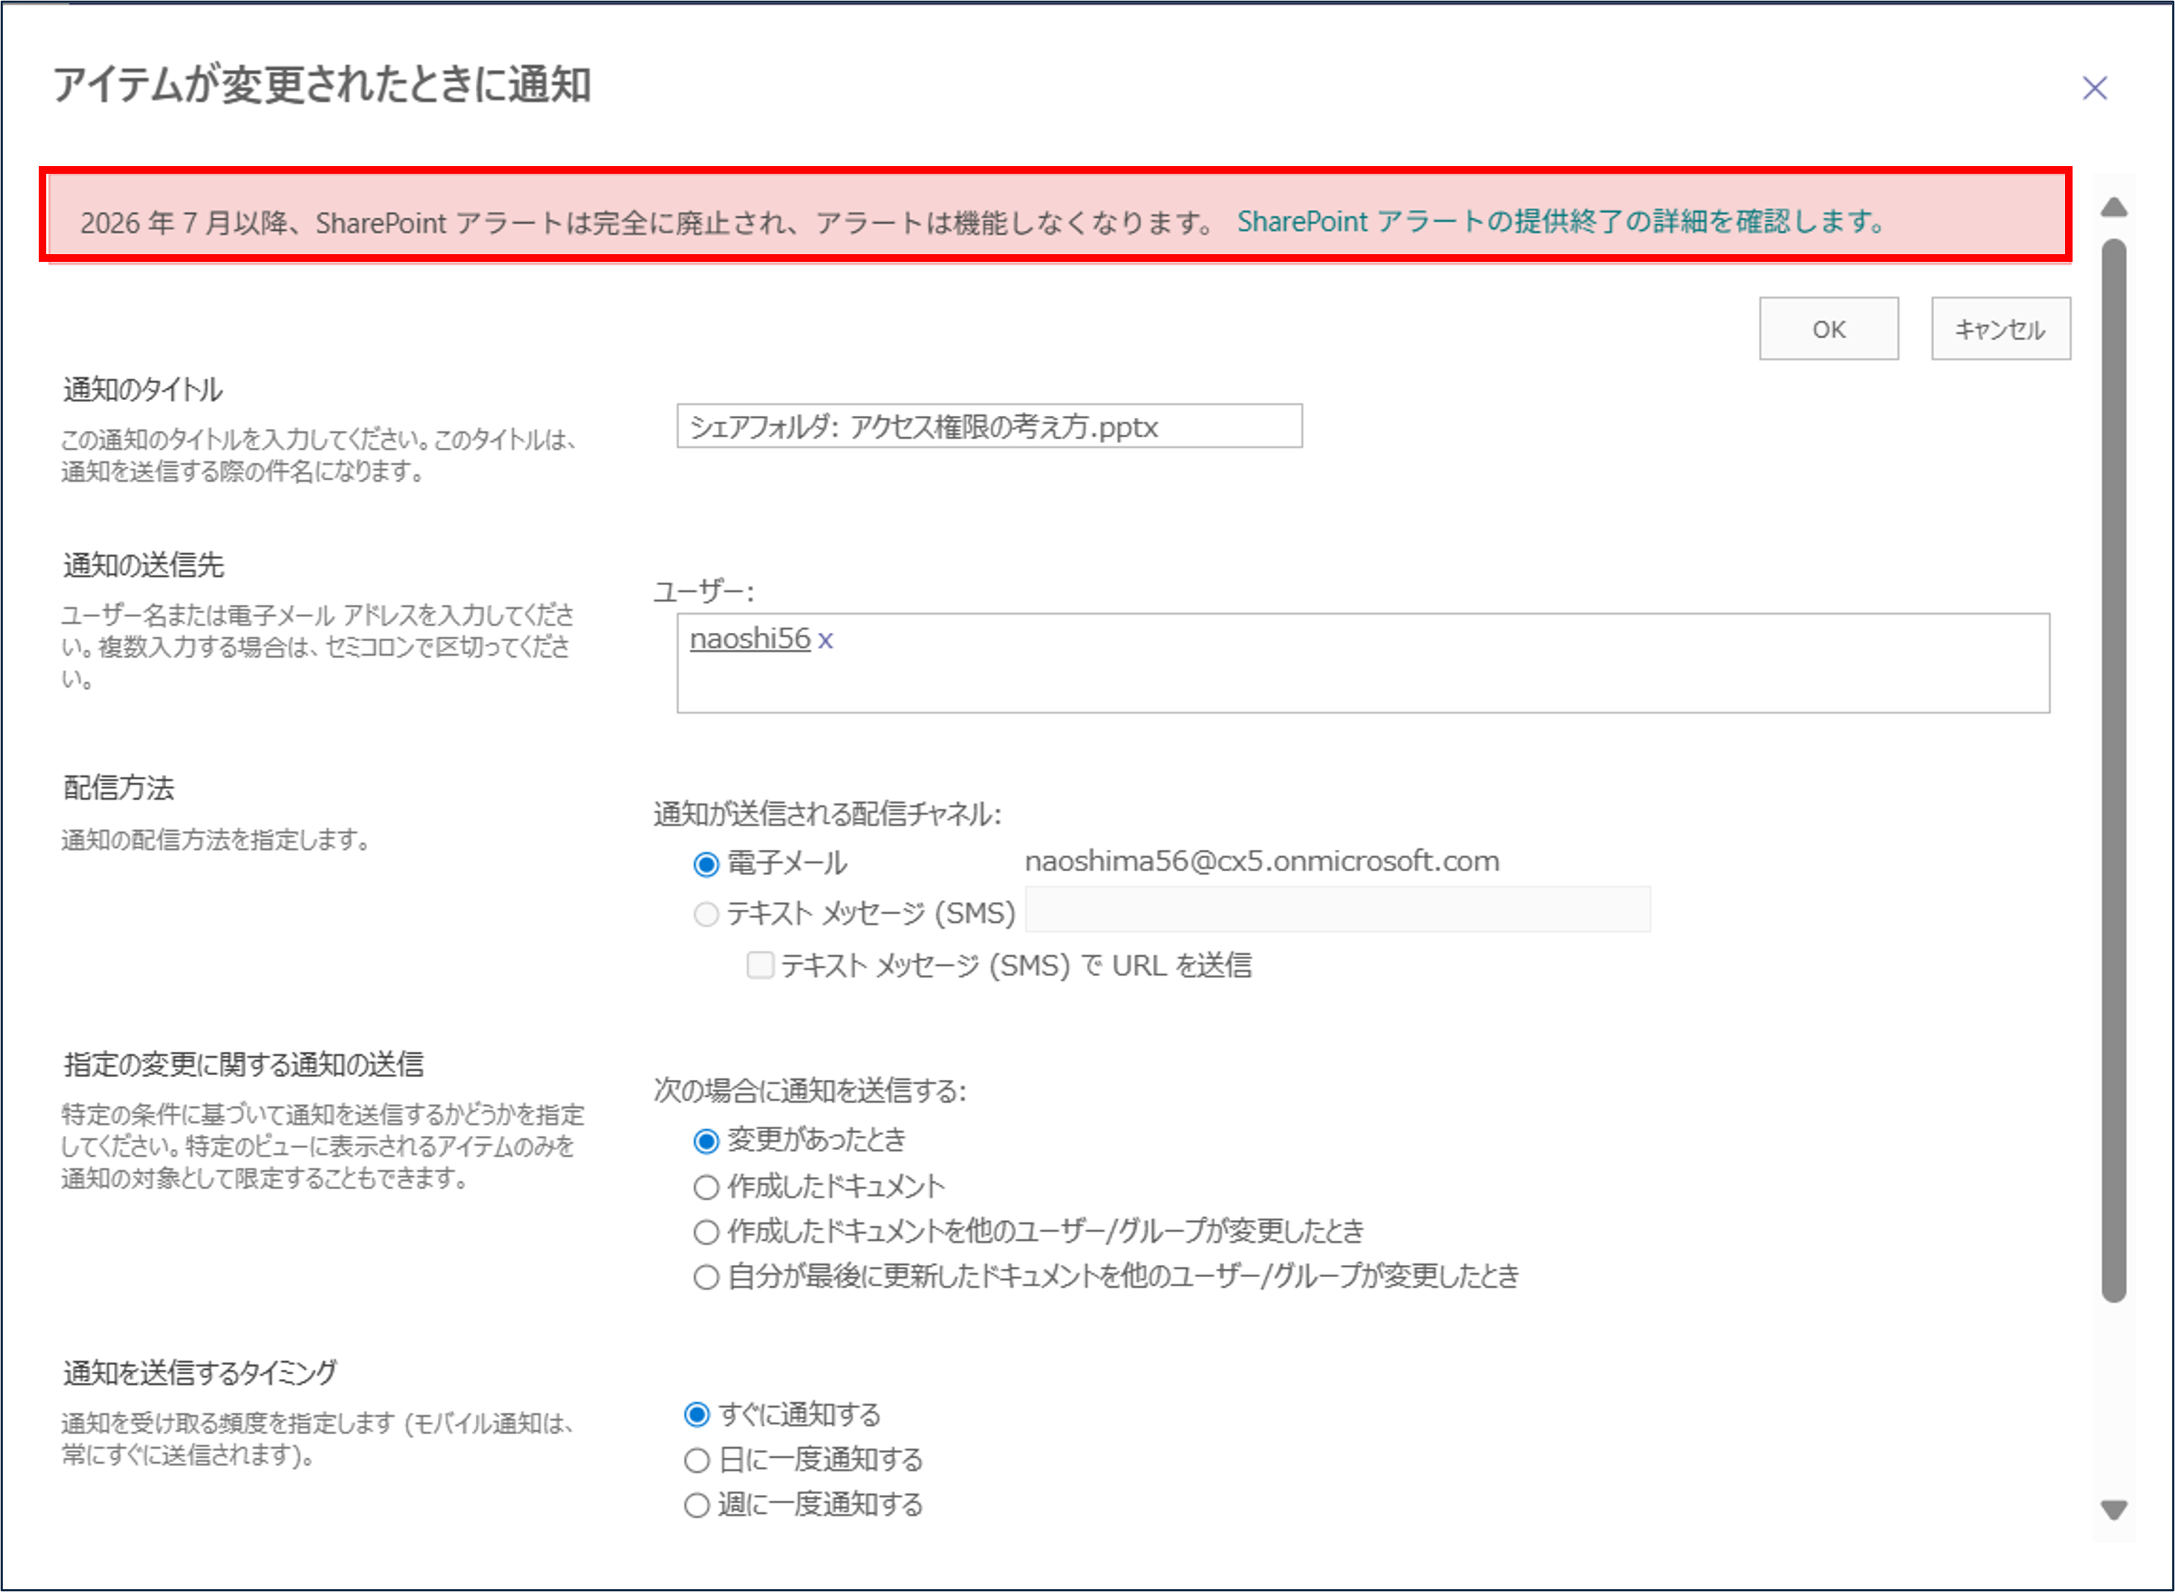Viewport: 2175px width, 1592px height.
Task: Select the 作成したドキュメント radio option
Action: coord(707,1188)
